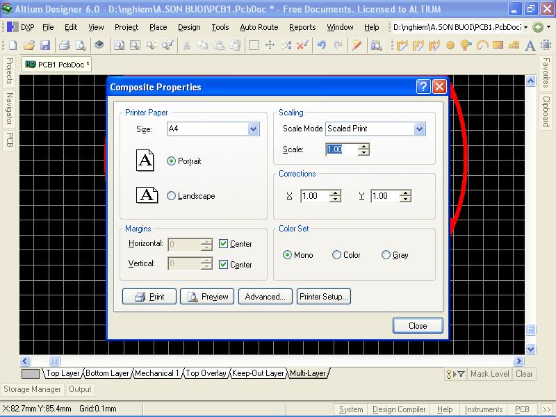Select the PCB1.PcbDoc document tab
This screenshot has height=417, width=556.
click(57, 65)
